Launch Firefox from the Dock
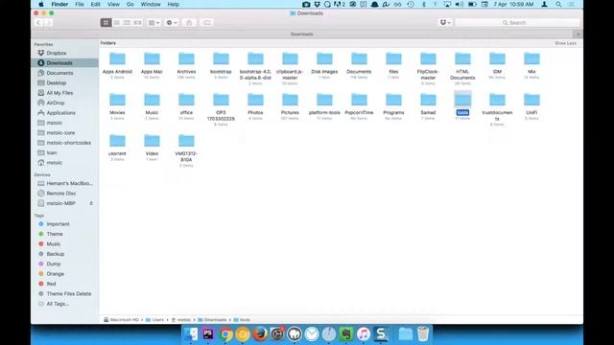This screenshot has width=614, height=345. point(260,334)
